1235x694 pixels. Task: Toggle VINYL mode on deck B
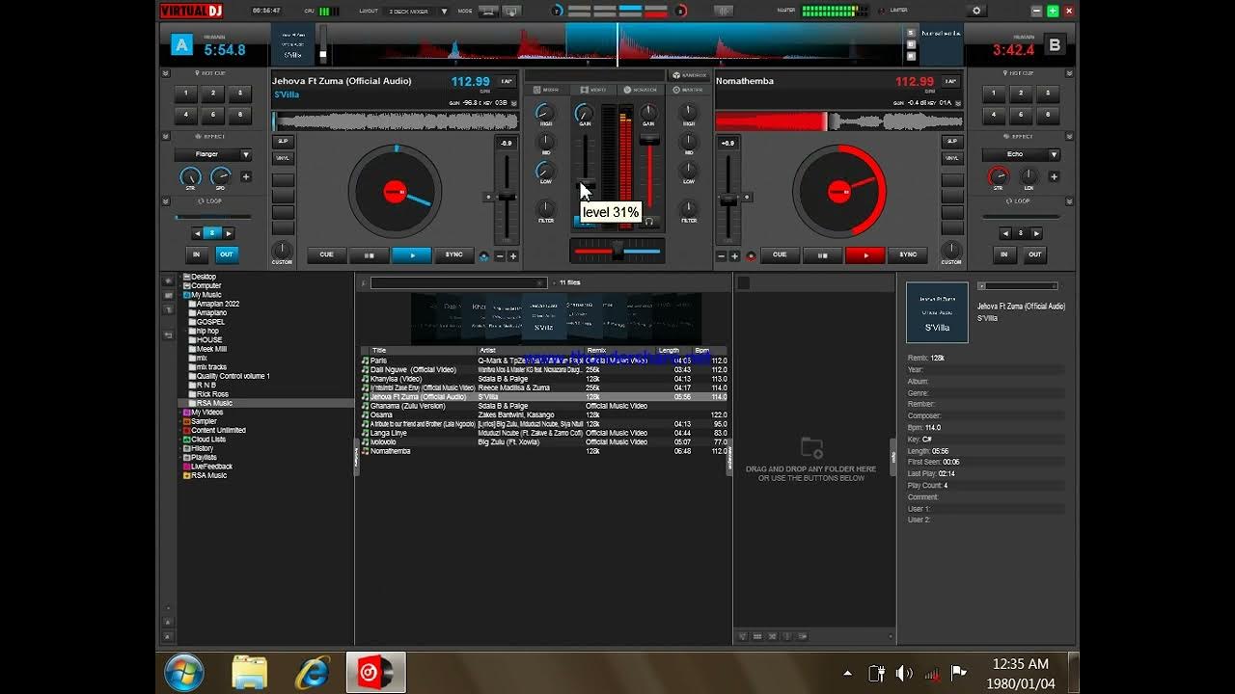[x=952, y=158]
